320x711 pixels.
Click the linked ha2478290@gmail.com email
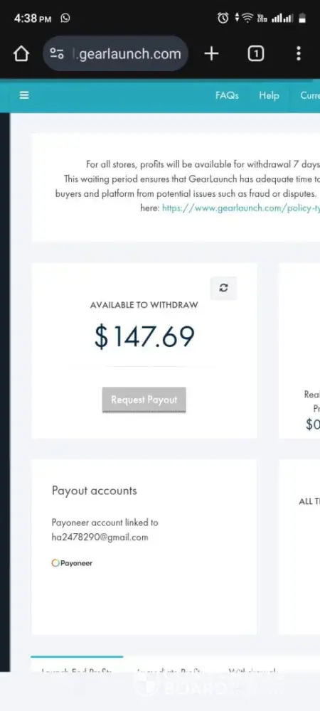(100, 538)
